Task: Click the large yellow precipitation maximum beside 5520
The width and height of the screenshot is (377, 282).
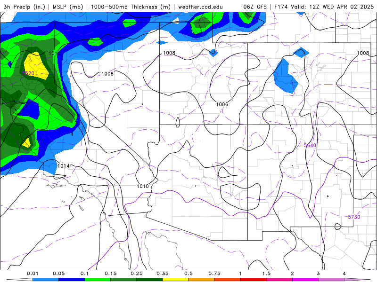Action: [37, 66]
